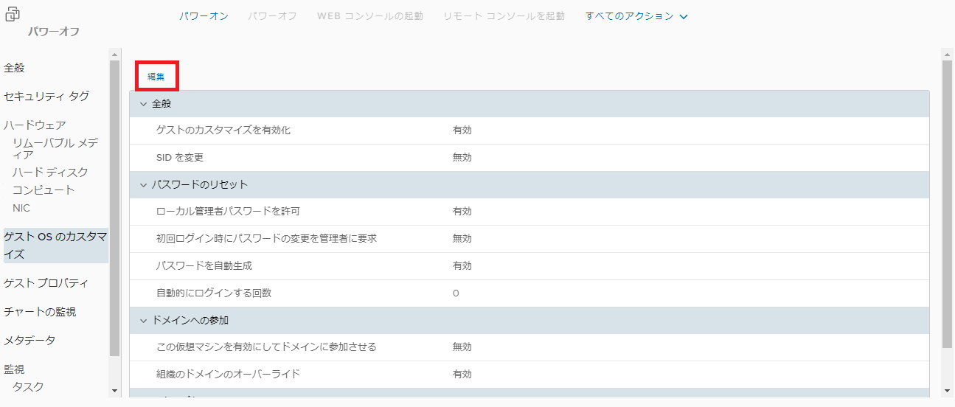Image resolution: width=955 pixels, height=407 pixels.
Task: Select コンピュート in the sidebar
Action: 44,190
